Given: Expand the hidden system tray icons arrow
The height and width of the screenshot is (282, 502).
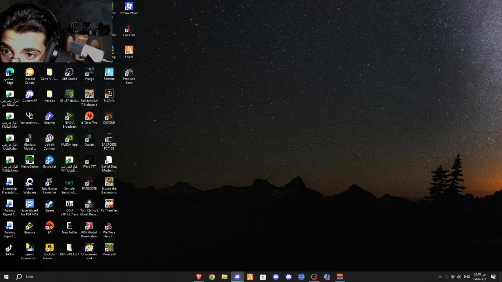Looking at the screenshot, I should tap(440, 277).
